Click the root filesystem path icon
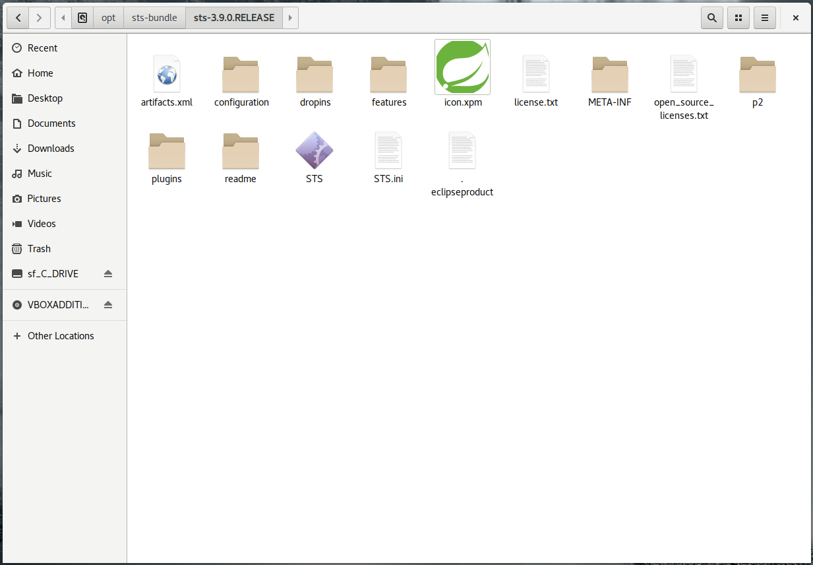This screenshot has width=813, height=565. tap(82, 18)
